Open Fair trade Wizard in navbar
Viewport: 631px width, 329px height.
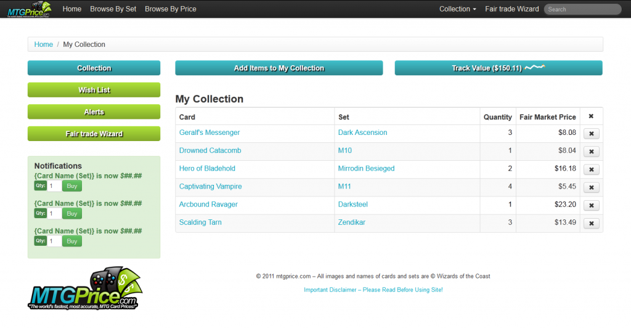[x=512, y=9]
